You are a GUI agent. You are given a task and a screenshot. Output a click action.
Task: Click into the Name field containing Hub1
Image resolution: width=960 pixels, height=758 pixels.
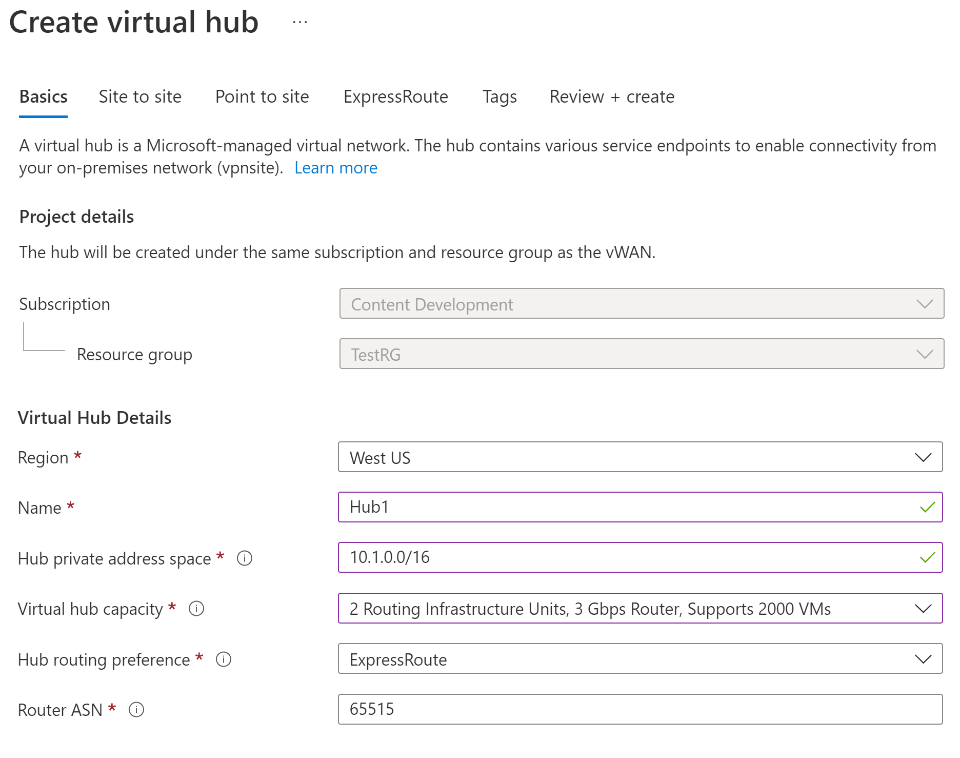626,507
